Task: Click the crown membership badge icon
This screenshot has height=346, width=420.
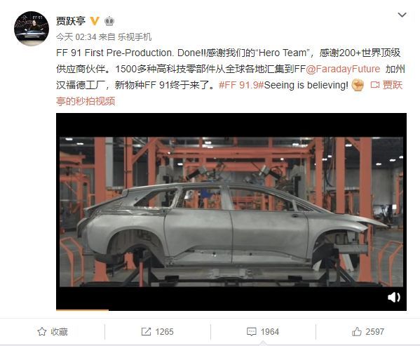Action: tap(109, 21)
